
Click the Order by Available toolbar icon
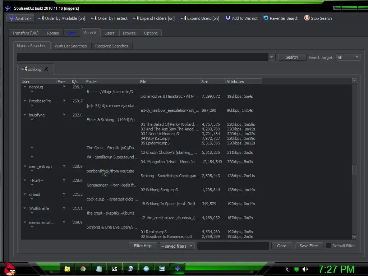tap(41, 18)
